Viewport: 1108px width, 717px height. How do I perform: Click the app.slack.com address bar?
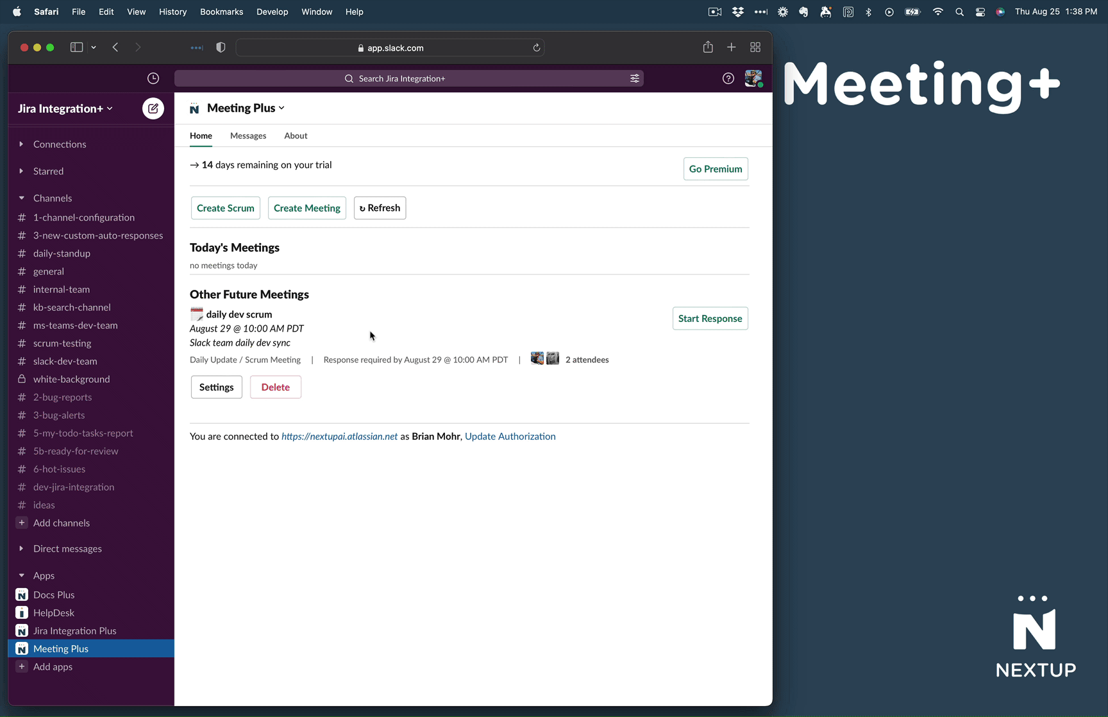click(x=390, y=47)
